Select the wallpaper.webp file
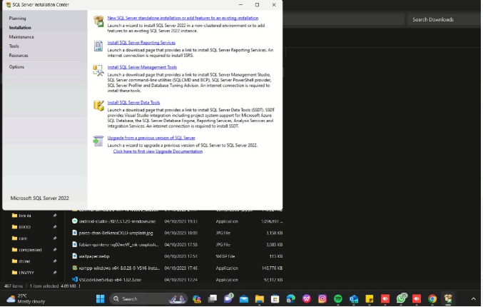Screen dimensions: 483x307 coord(94,256)
